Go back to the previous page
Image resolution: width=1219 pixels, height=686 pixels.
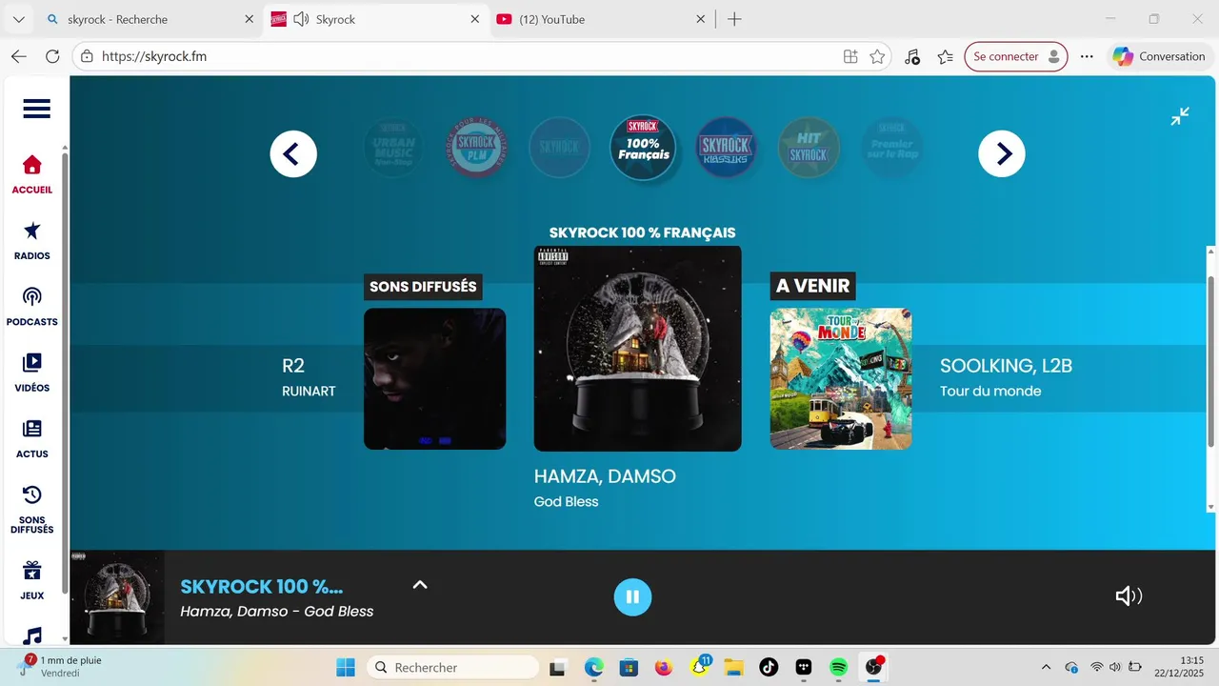click(x=19, y=56)
